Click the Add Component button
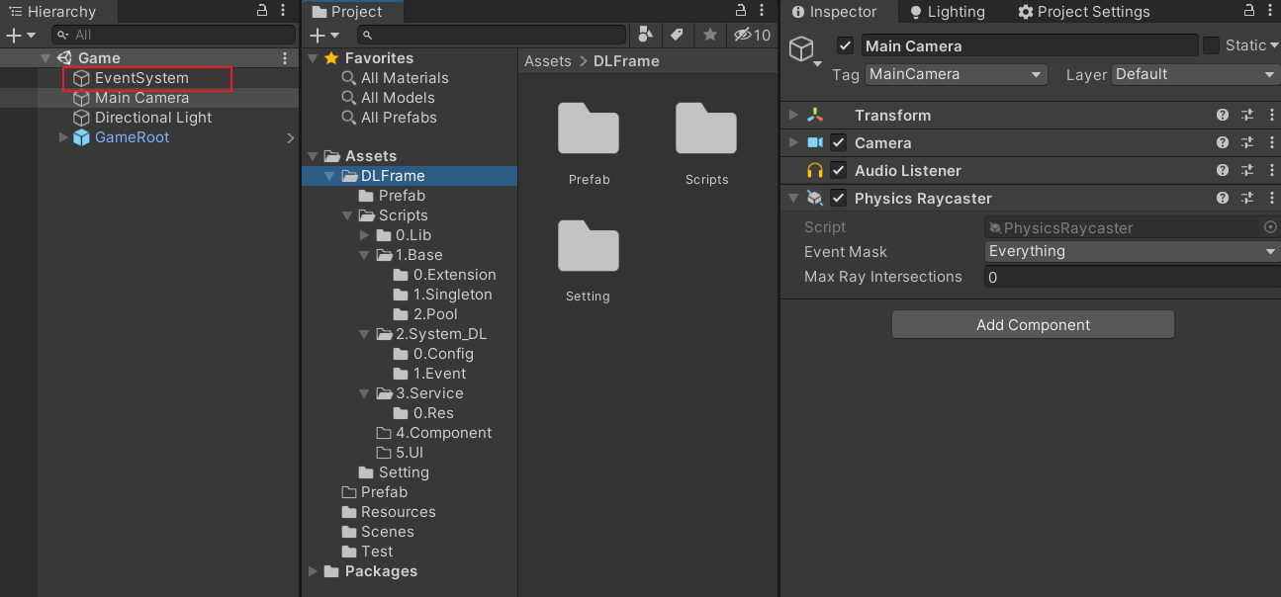 [1033, 325]
